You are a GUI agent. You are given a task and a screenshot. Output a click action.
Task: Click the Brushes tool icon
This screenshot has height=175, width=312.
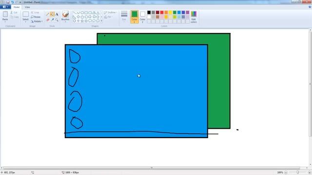[x=65, y=14]
